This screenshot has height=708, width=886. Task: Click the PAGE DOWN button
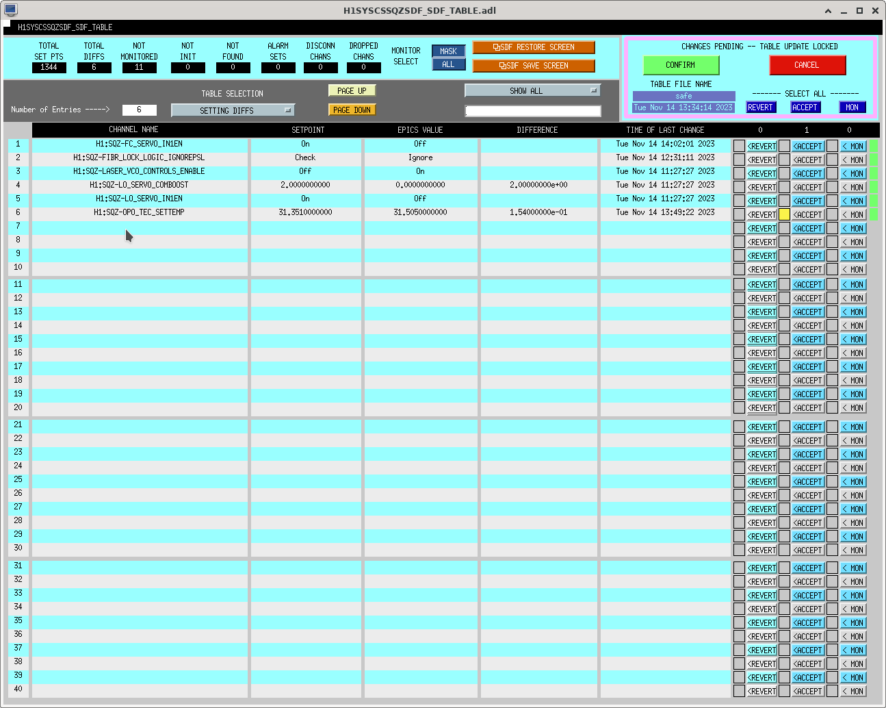click(352, 110)
